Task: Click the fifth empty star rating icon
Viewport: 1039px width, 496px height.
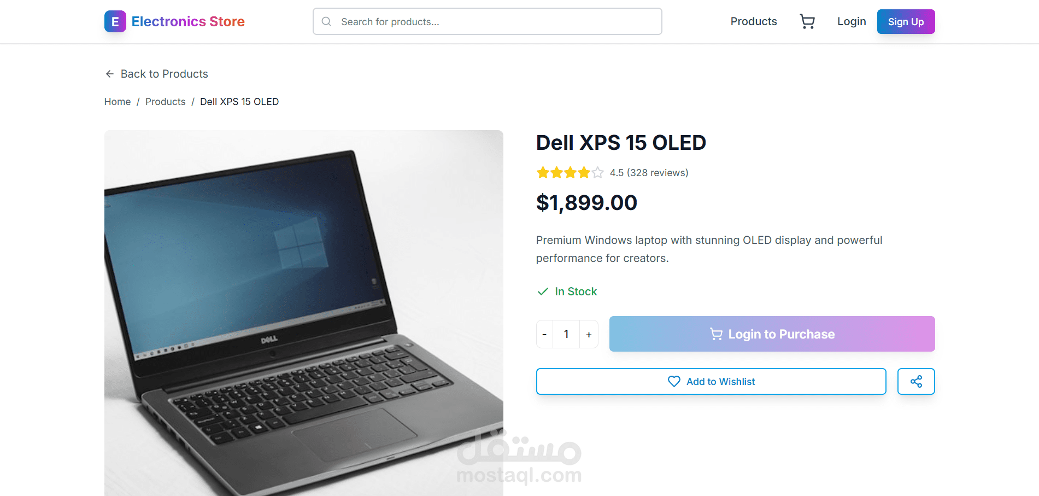Action: 597,173
